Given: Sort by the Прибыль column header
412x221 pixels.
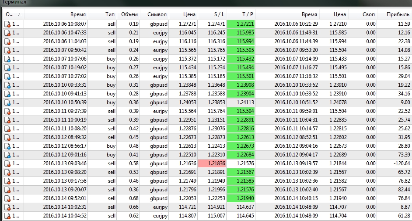Looking at the screenshot, I should click(394, 14).
